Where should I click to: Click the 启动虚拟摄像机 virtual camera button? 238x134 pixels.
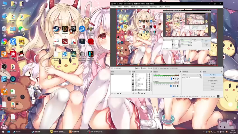tap(213, 81)
